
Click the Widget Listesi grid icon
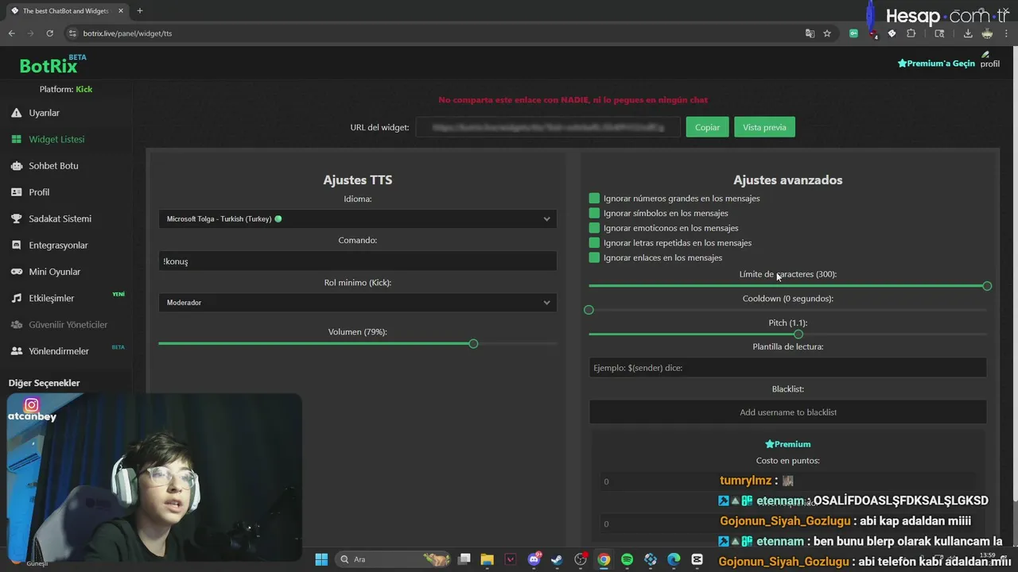point(16,139)
